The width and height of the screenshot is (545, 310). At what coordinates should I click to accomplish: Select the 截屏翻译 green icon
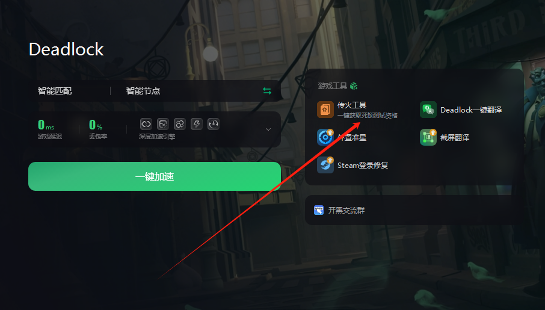(428, 137)
